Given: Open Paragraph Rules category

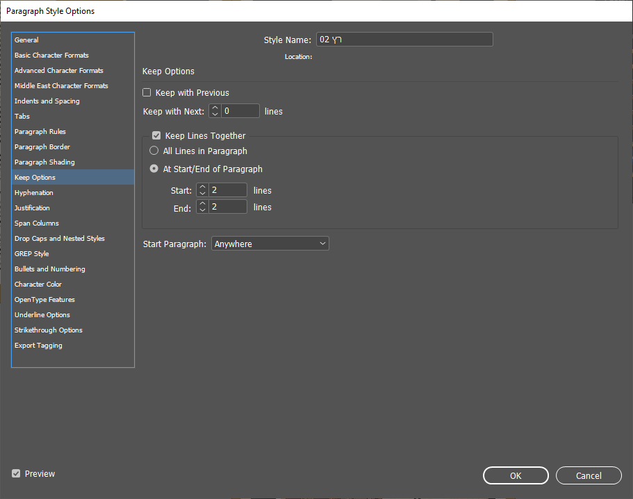Looking at the screenshot, I should pos(73,132).
